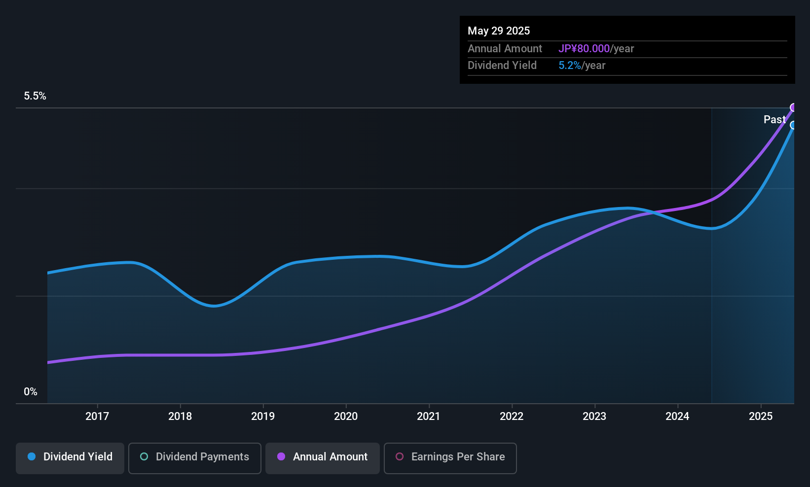810x487 pixels.
Task: Toggle the Annual Amount series
Action: (323, 458)
